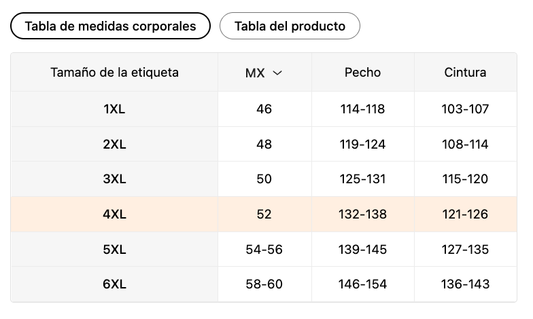Open the Tabla del producto tab
The width and height of the screenshot is (533, 319).
(x=290, y=26)
